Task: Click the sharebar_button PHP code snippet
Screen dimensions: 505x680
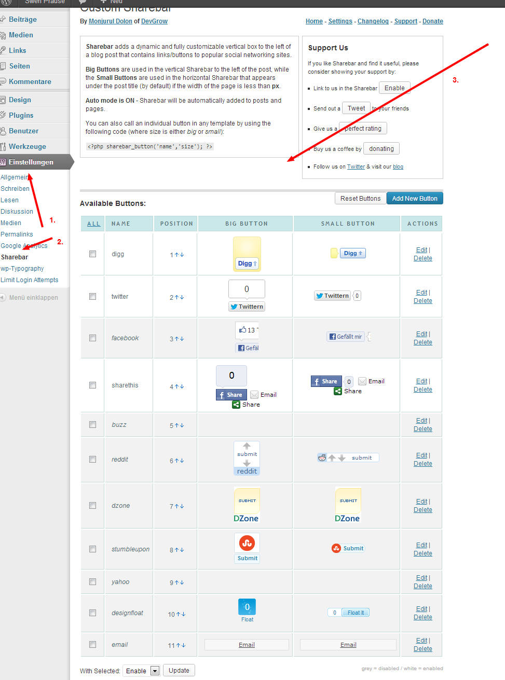Action: tap(150, 147)
